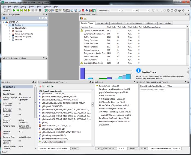Float the Call Stack panel
Screen dimensions: 191x155
[135, 82]
